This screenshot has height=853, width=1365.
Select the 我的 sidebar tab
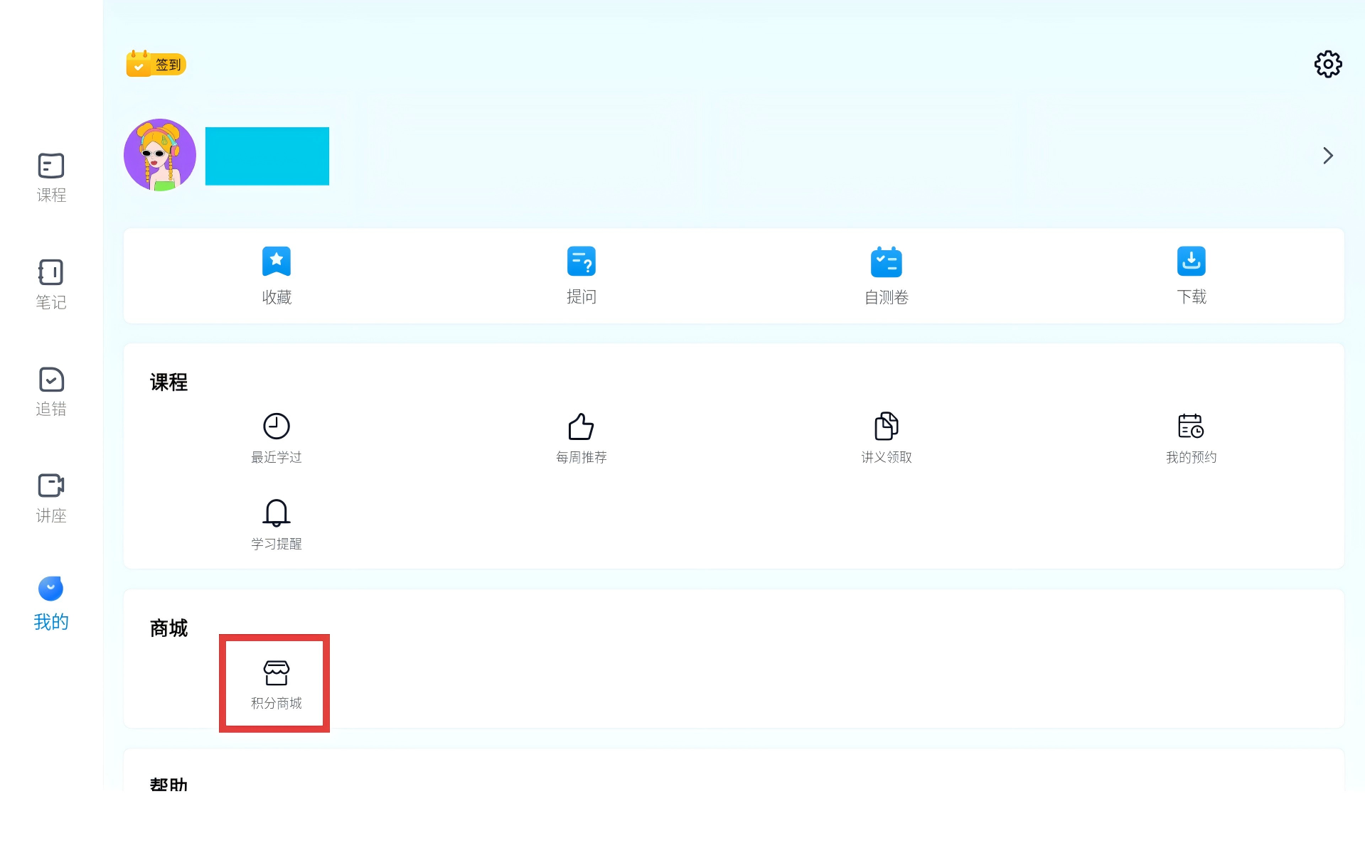[51, 603]
